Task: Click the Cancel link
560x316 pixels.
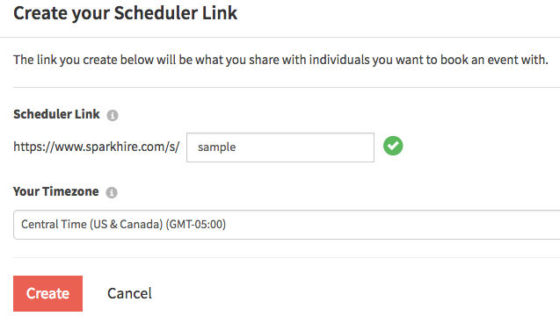Action: (x=129, y=293)
